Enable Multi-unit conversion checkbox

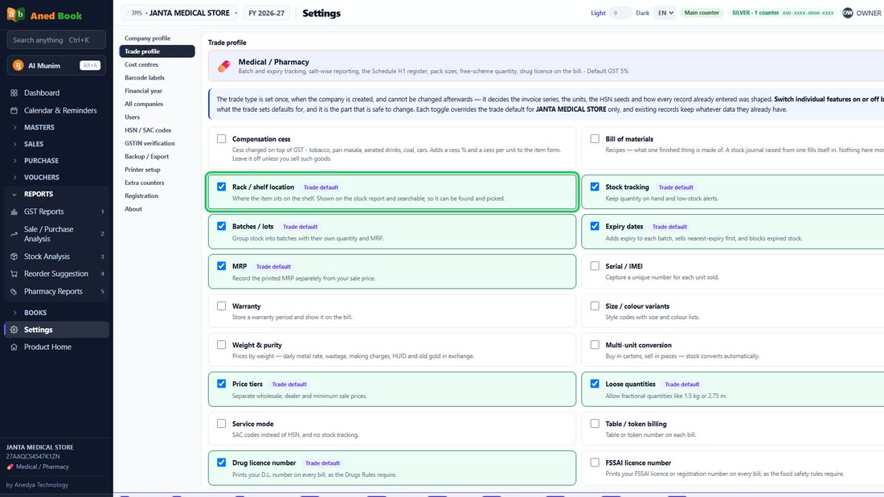pos(595,345)
